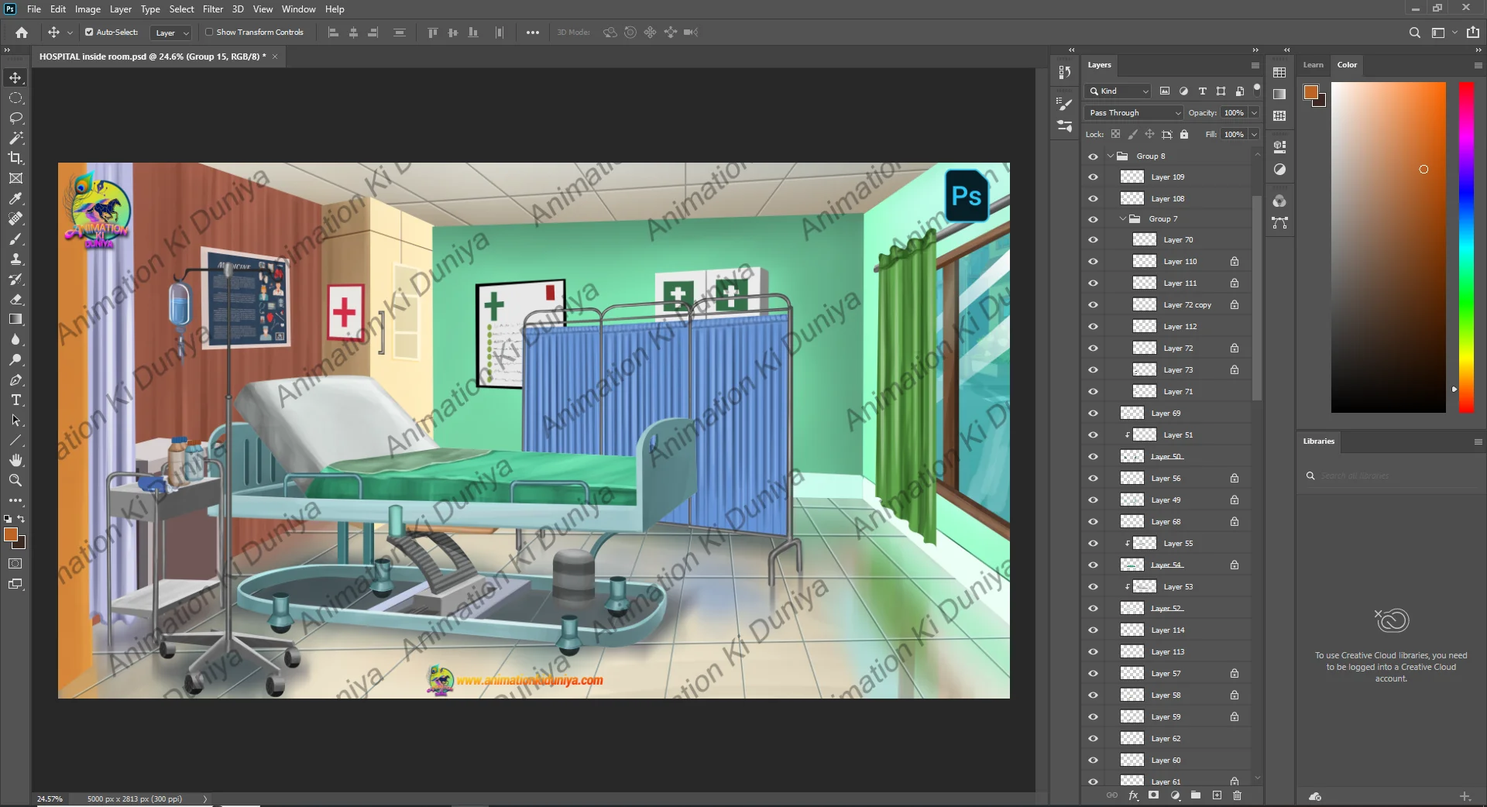The height and width of the screenshot is (807, 1487).
Task: Click the foreground color swatch in toolbar
Action: [x=10, y=535]
